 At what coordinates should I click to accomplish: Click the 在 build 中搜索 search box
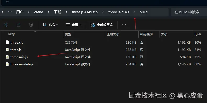(189, 12)
